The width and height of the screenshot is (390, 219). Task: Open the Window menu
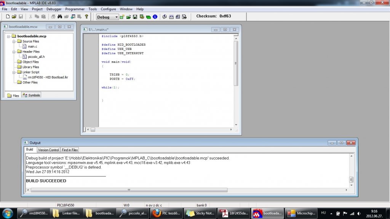(126, 9)
